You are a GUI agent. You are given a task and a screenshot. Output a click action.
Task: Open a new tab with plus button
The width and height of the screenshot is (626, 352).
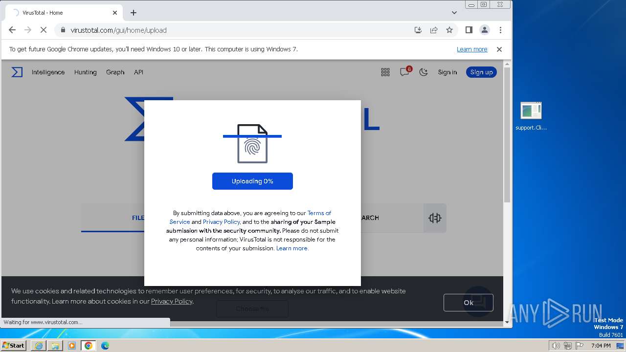134,13
